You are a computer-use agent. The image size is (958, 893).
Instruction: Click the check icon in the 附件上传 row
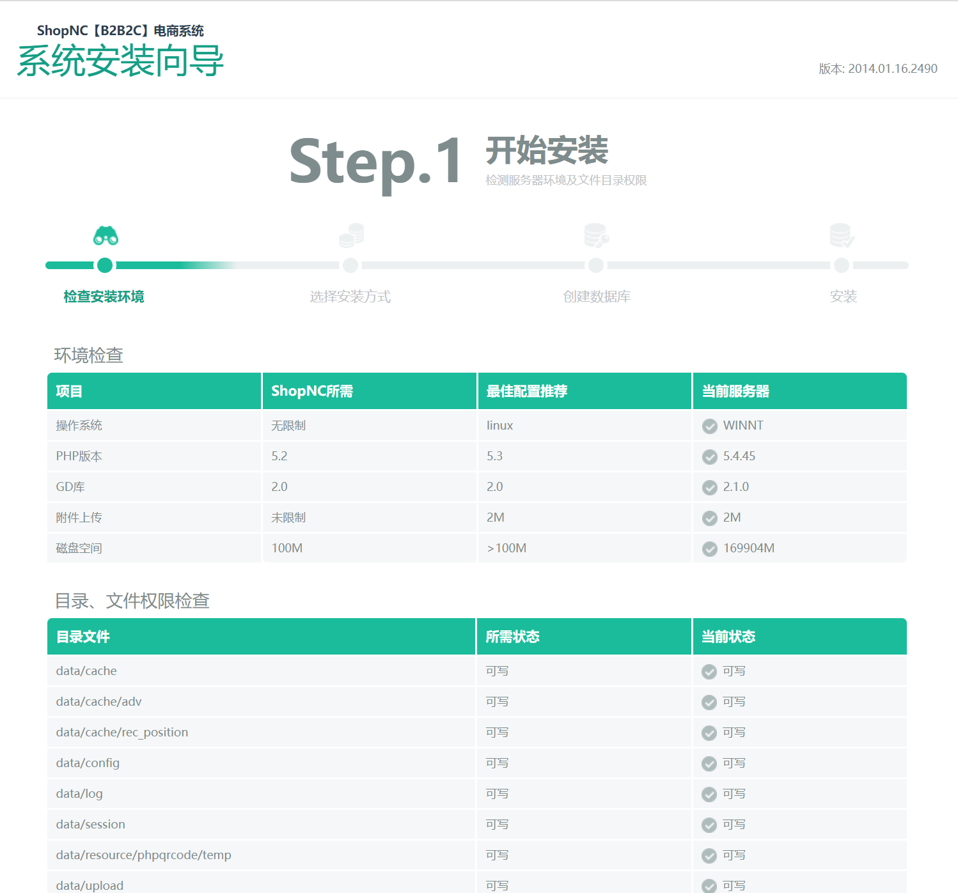(x=710, y=518)
